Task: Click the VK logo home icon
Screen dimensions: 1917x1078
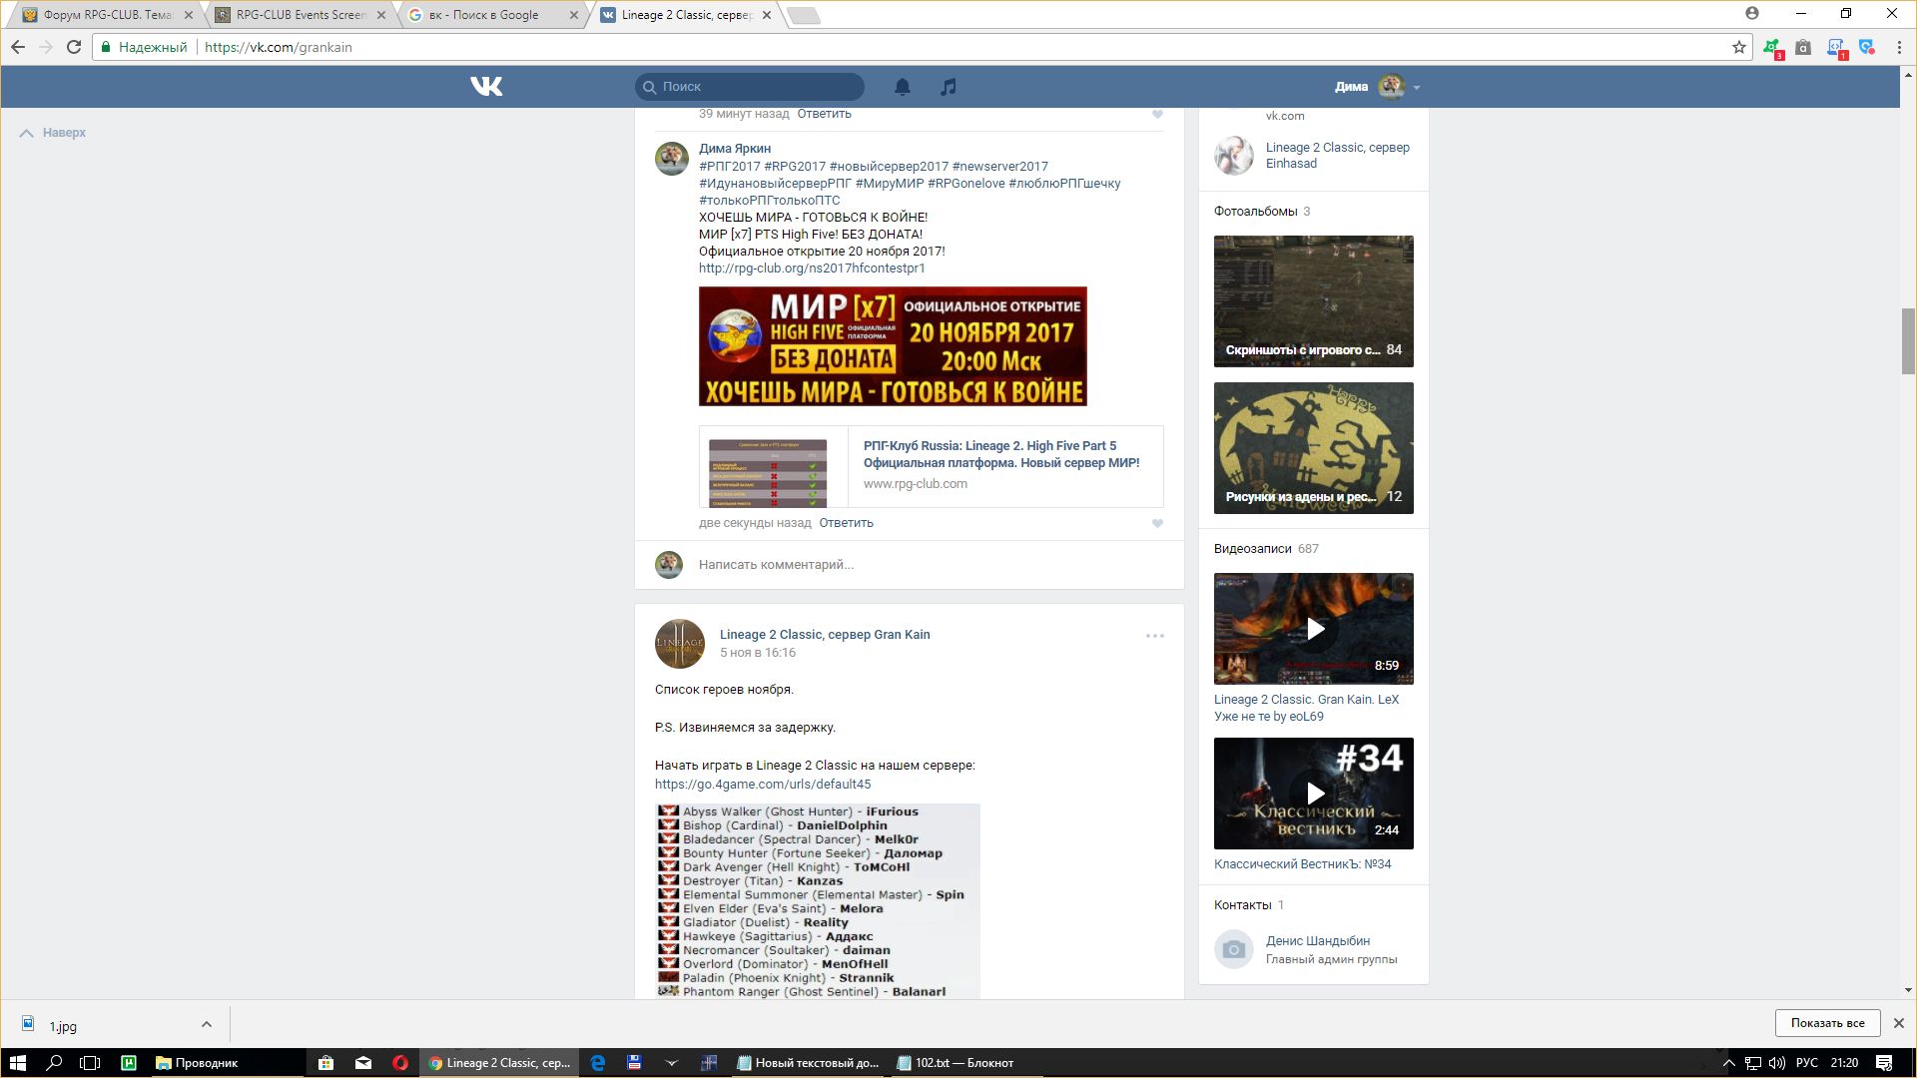Action: click(486, 87)
